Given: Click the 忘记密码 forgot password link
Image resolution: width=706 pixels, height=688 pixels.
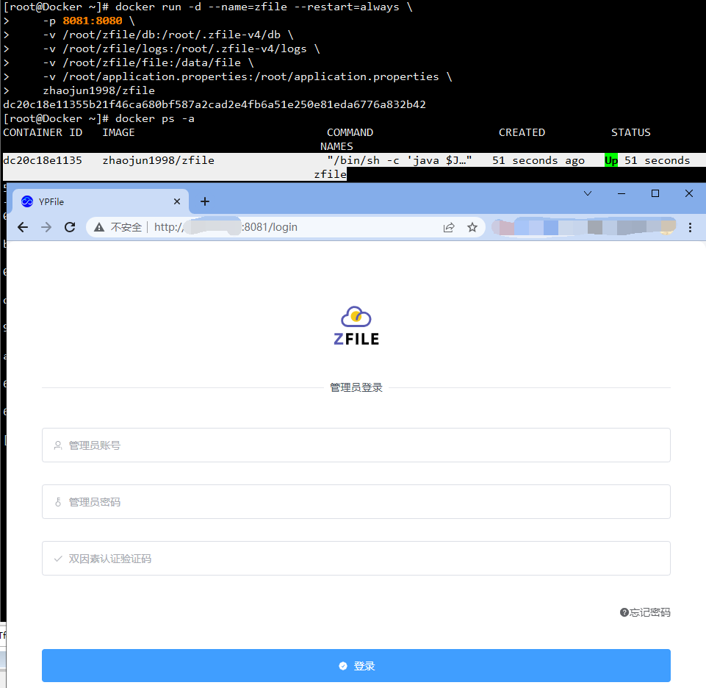Looking at the screenshot, I should click(x=649, y=612).
